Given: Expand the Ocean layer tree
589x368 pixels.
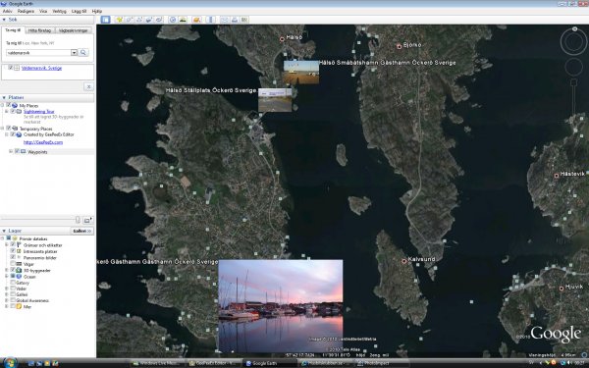Looking at the screenshot, I should [x=7, y=277].
